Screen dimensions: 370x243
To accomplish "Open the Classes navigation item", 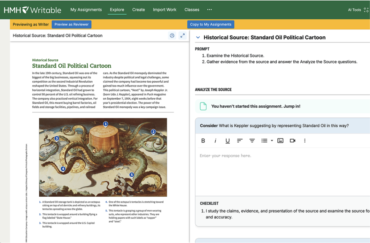I will pos(192,10).
